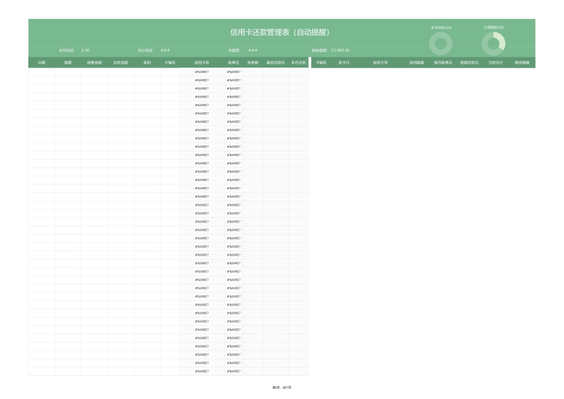Select the 已用额度占比 chart label
564x399 pixels.
pyautogui.click(x=494, y=27)
